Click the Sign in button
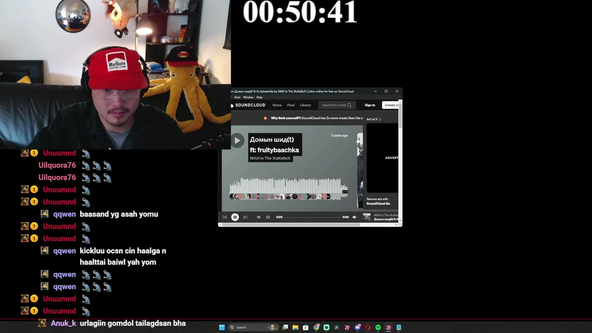This screenshot has width=592, height=333. coord(370,105)
